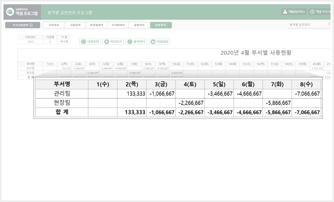The height and width of the screenshot is (202, 334).
Task: Click the 엑셀 지식 info icon
Action: point(312,12)
